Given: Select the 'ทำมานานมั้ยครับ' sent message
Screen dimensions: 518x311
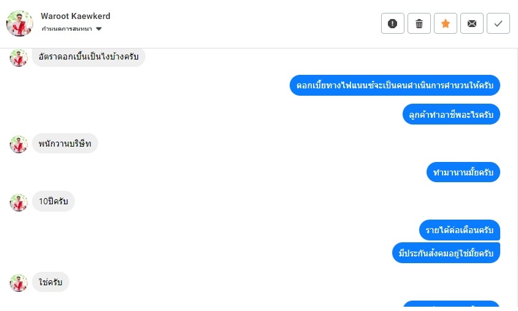Looking at the screenshot, I should click(x=463, y=172).
